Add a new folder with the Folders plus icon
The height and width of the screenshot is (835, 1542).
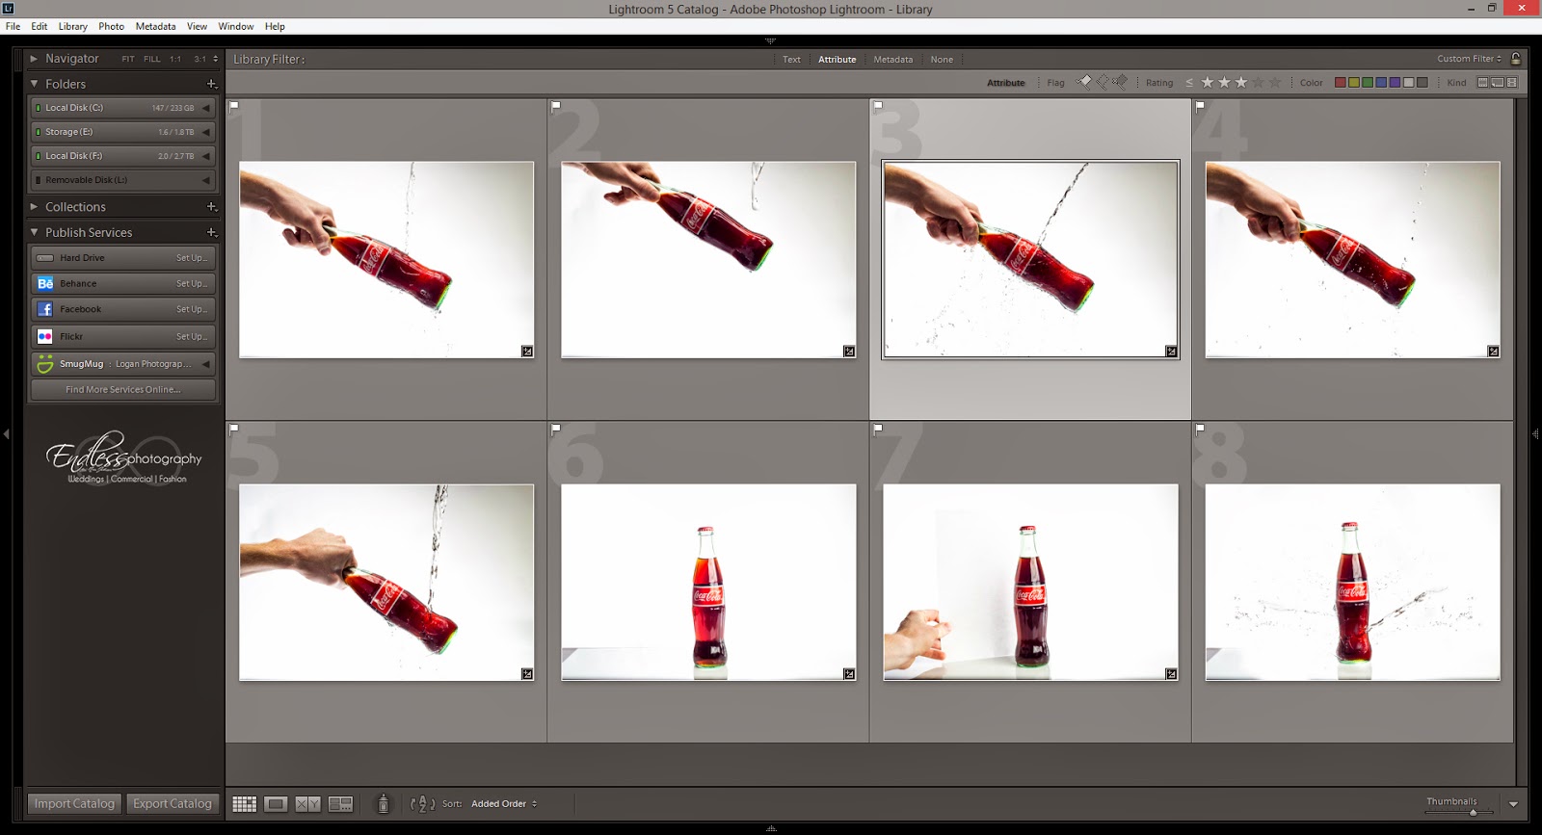coord(212,84)
